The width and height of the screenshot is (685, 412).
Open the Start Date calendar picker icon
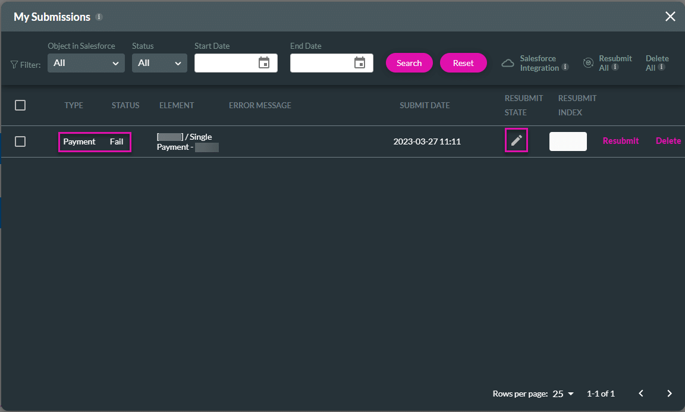click(264, 63)
